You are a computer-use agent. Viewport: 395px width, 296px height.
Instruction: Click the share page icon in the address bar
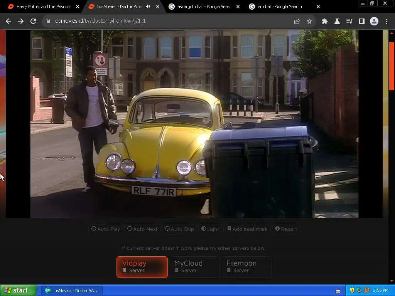click(x=297, y=22)
